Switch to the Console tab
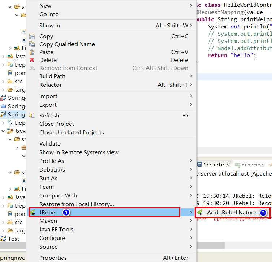 click(x=214, y=165)
